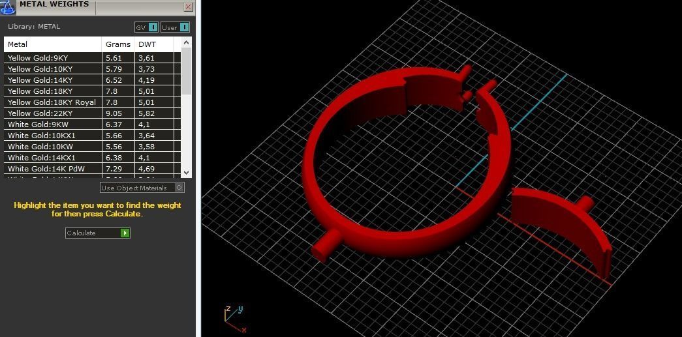Select the Yellow Gold:22KY row

(92, 113)
